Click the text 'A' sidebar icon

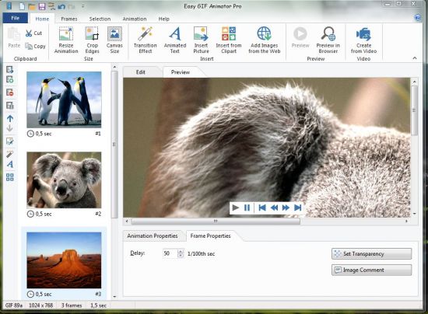coord(10,164)
